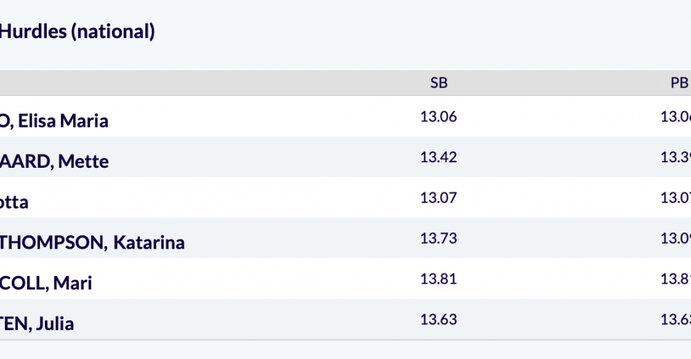Screen dimensions: 691x359
Task: Open Julia's athlete profile link
Action: [37, 323]
